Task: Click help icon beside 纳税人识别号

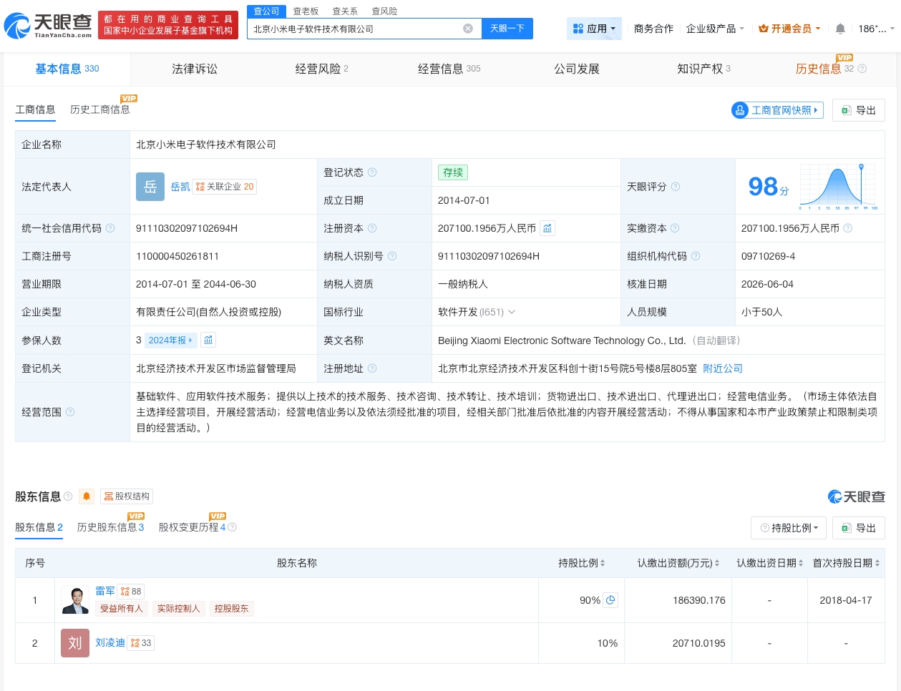Action: coord(392,256)
